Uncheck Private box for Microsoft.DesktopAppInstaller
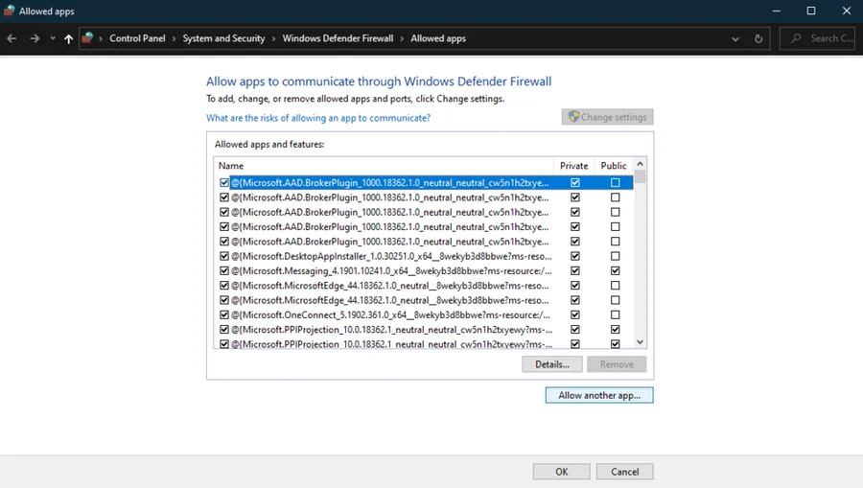Screen dimensions: 863x488 [x=575, y=256]
